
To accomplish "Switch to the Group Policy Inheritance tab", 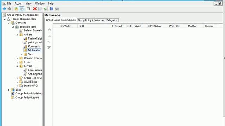I will pyautogui.click(x=91, y=20).
